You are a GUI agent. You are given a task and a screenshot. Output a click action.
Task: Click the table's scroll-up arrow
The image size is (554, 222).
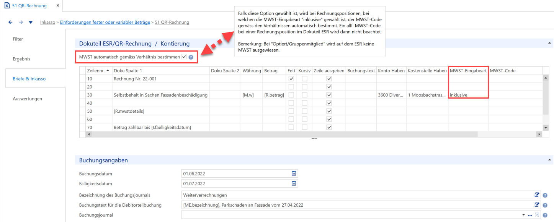point(546,78)
